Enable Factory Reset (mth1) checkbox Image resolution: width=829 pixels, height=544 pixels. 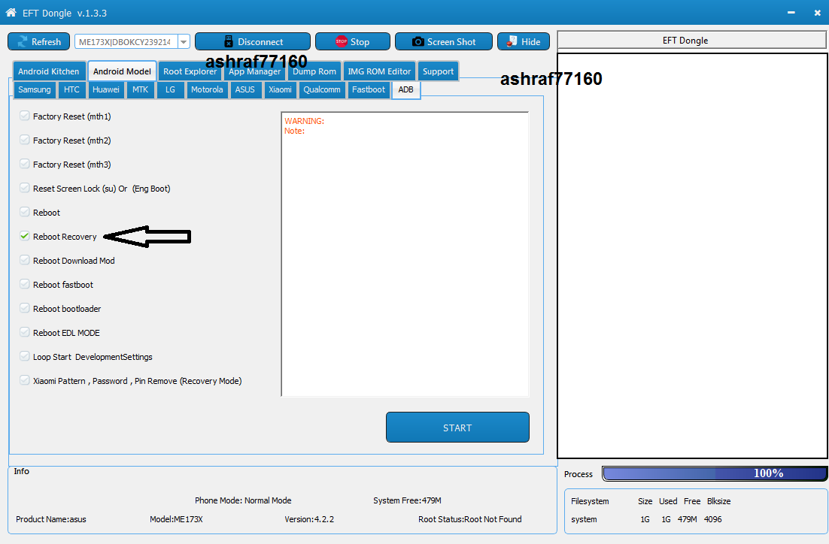click(x=24, y=116)
